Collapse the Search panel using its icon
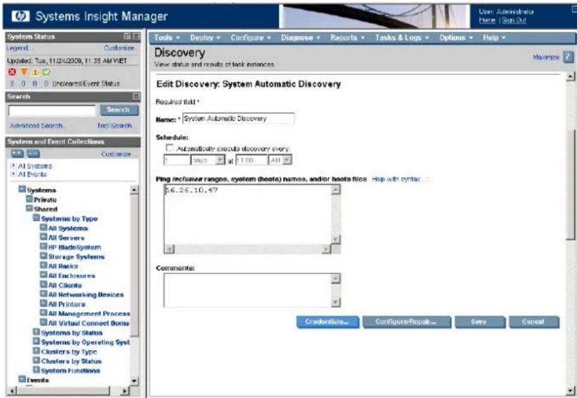The image size is (577, 398). [x=136, y=96]
